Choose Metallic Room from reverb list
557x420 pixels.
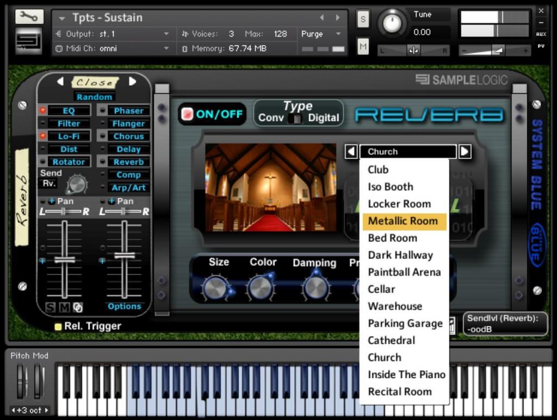tap(405, 221)
